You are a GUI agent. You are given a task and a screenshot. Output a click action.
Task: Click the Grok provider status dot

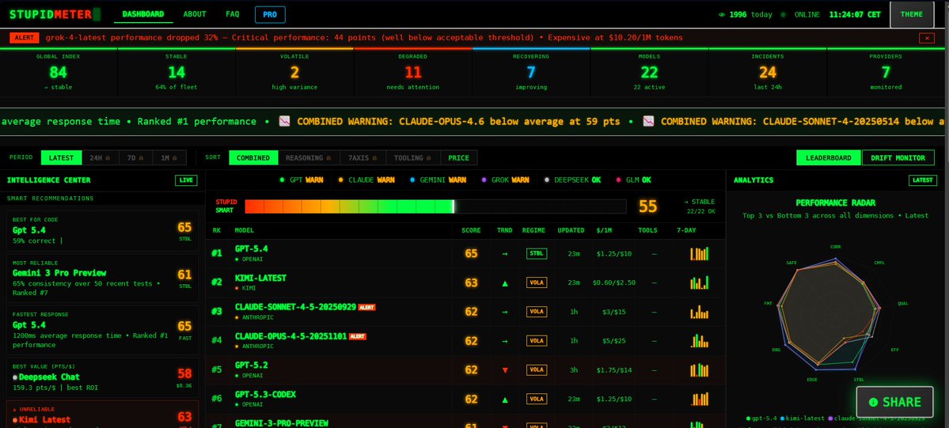tap(484, 180)
